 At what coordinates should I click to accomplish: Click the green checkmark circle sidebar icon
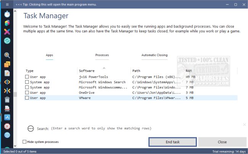coord(7,40)
